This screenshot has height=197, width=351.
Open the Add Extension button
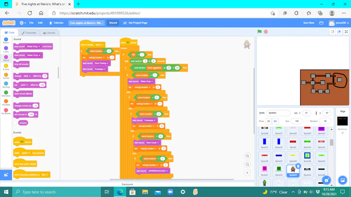[x=6, y=175]
